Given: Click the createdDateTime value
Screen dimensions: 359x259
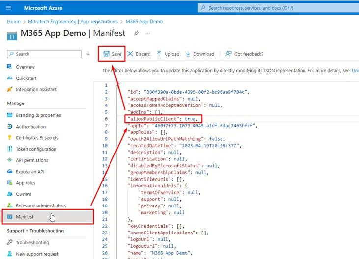Looking at the screenshot, I should tap(209, 146).
